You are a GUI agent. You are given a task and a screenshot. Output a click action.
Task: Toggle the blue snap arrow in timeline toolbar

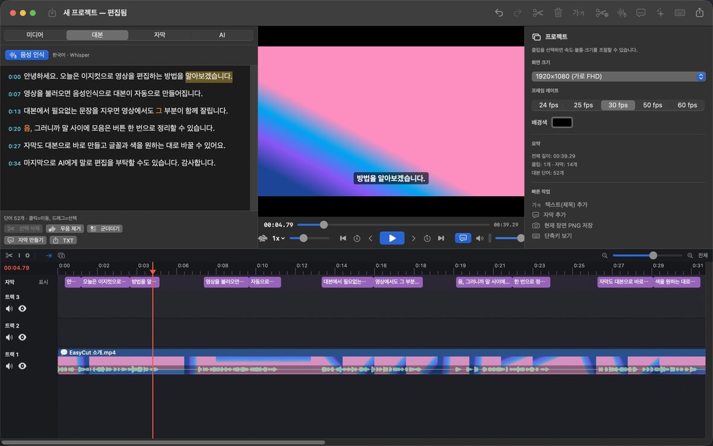point(49,255)
